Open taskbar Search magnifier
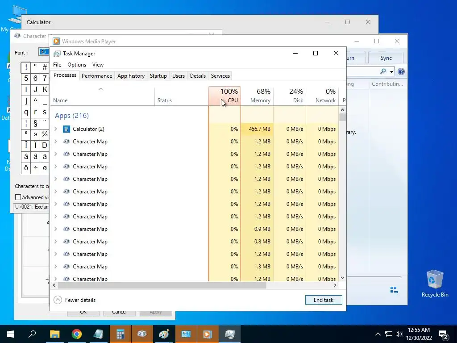Screen dimensions: 457x343 pyautogui.click(x=32, y=334)
